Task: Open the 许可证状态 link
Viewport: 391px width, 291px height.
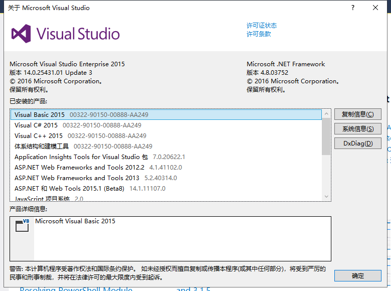Action: point(262,26)
